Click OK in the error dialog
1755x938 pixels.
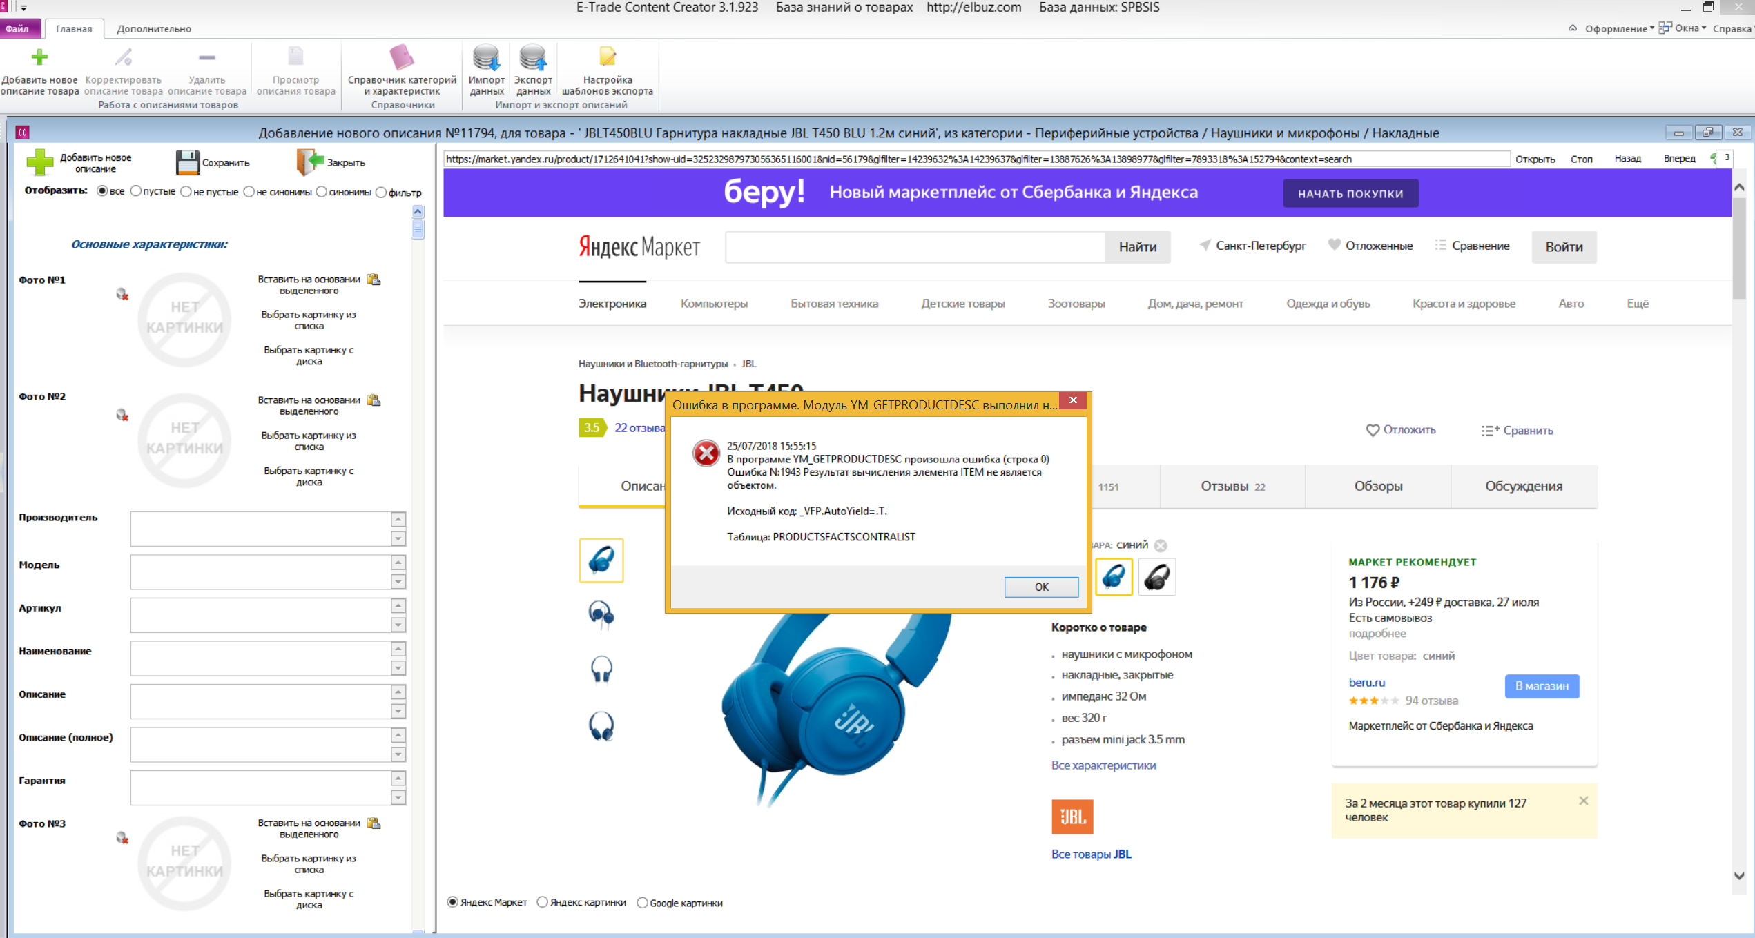point(1041,587)
